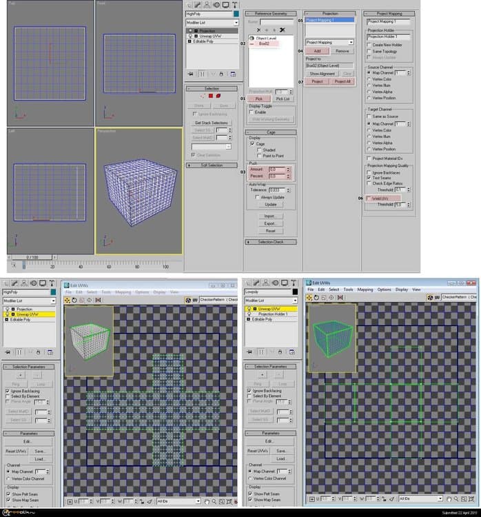The height and width of the screenshot is (517, 481).
Task: Select Freeform mode in Lowpoly Edit UVWs toolbar
Action: (x=331, y=297)
